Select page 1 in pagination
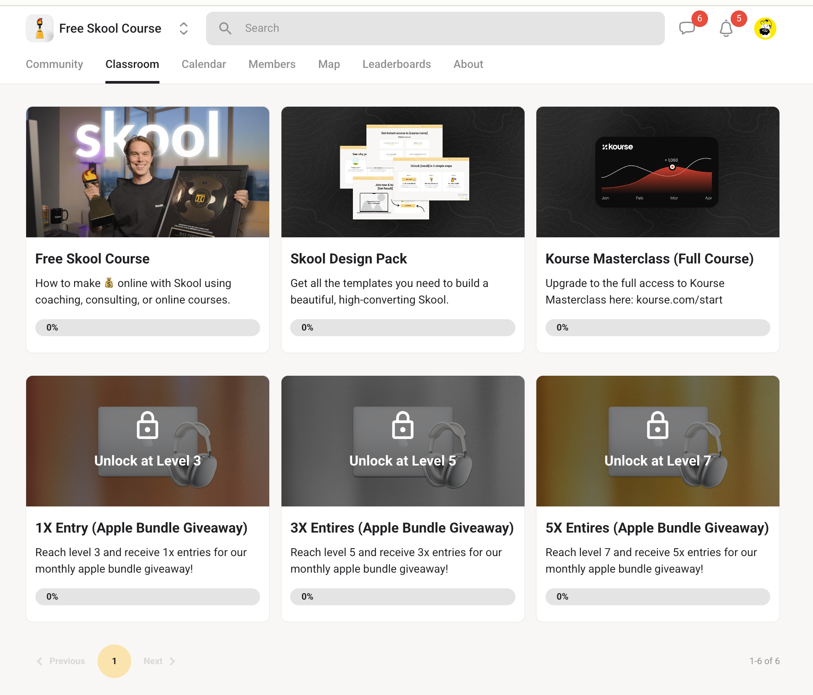This screenshot has height=695, width=813. 114,661
